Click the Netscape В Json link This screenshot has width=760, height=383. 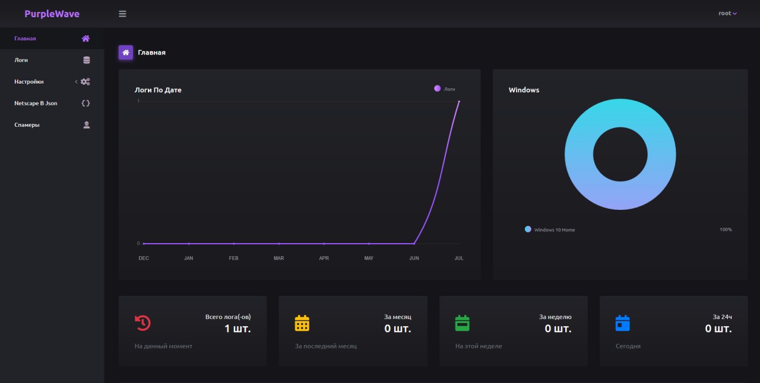36,103
